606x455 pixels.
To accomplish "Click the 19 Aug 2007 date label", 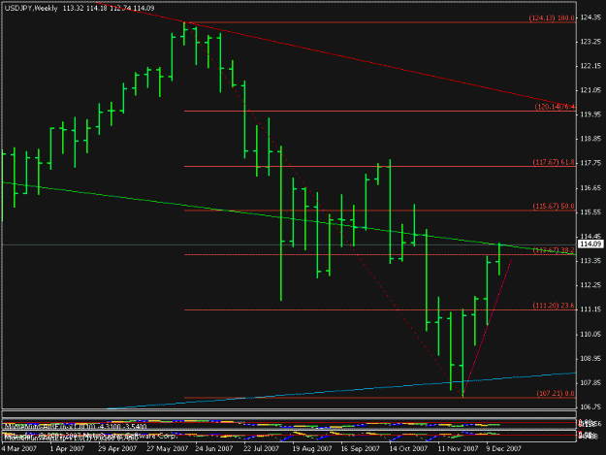I will 312,449.
